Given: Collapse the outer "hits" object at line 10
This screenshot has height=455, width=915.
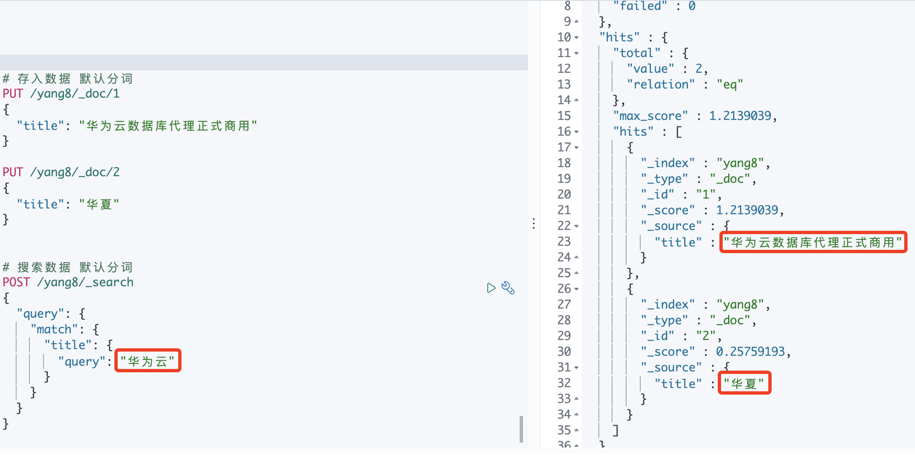Looking at the screenshot, I should [x=576, y=38].
